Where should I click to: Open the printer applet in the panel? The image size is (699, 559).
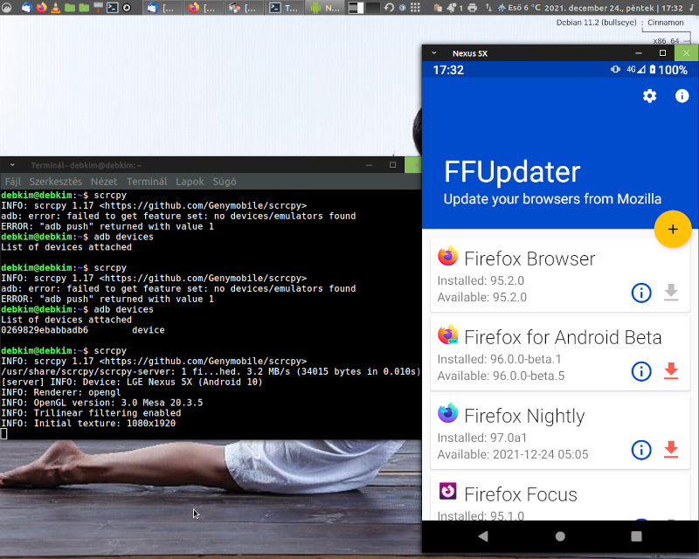[x=473, y=8]
